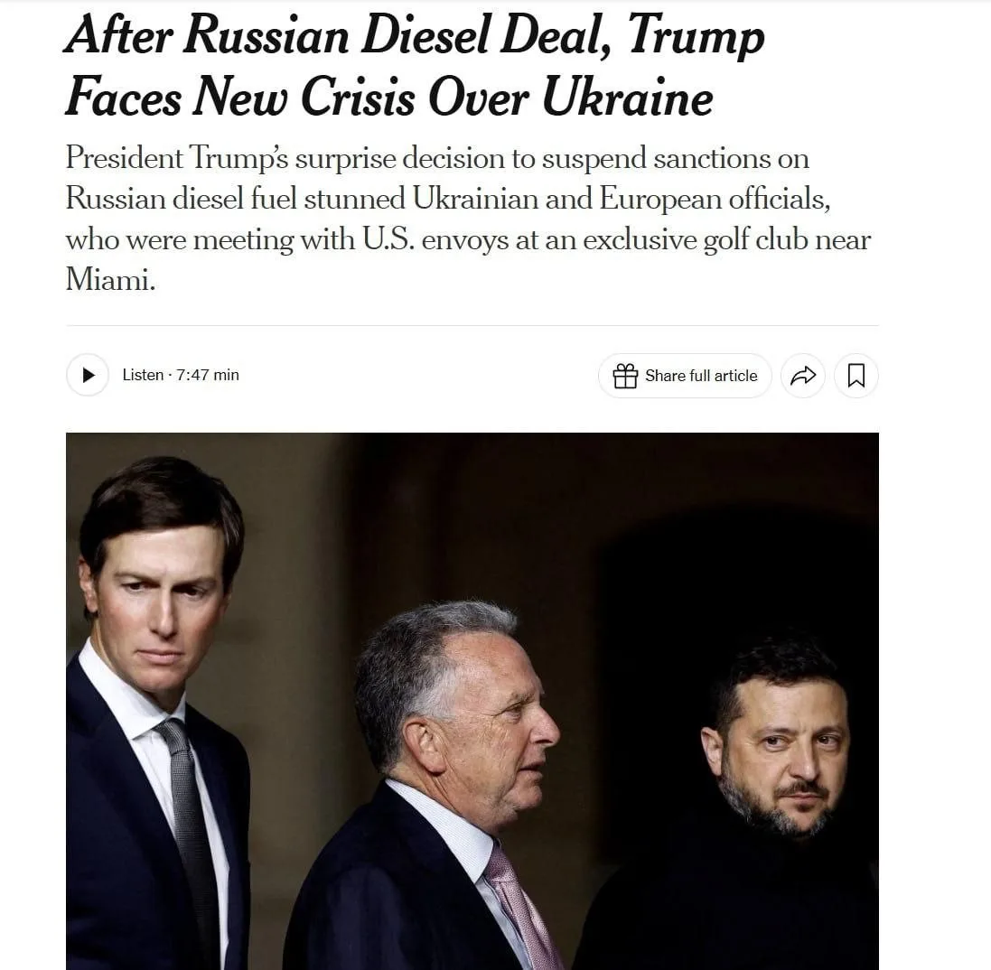Click the gift box icon

pos(625,376)
